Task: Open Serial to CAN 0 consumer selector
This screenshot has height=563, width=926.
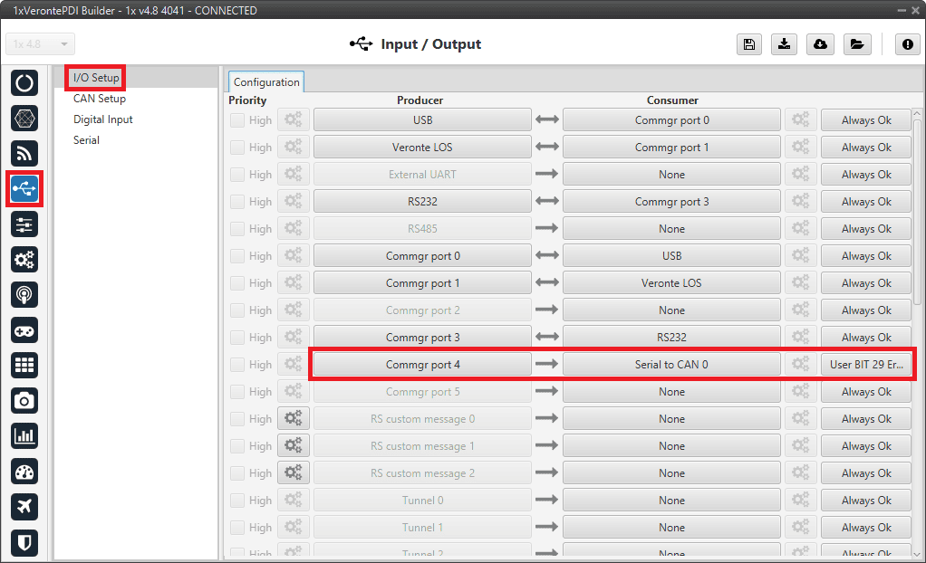Action: coord(671,365)
